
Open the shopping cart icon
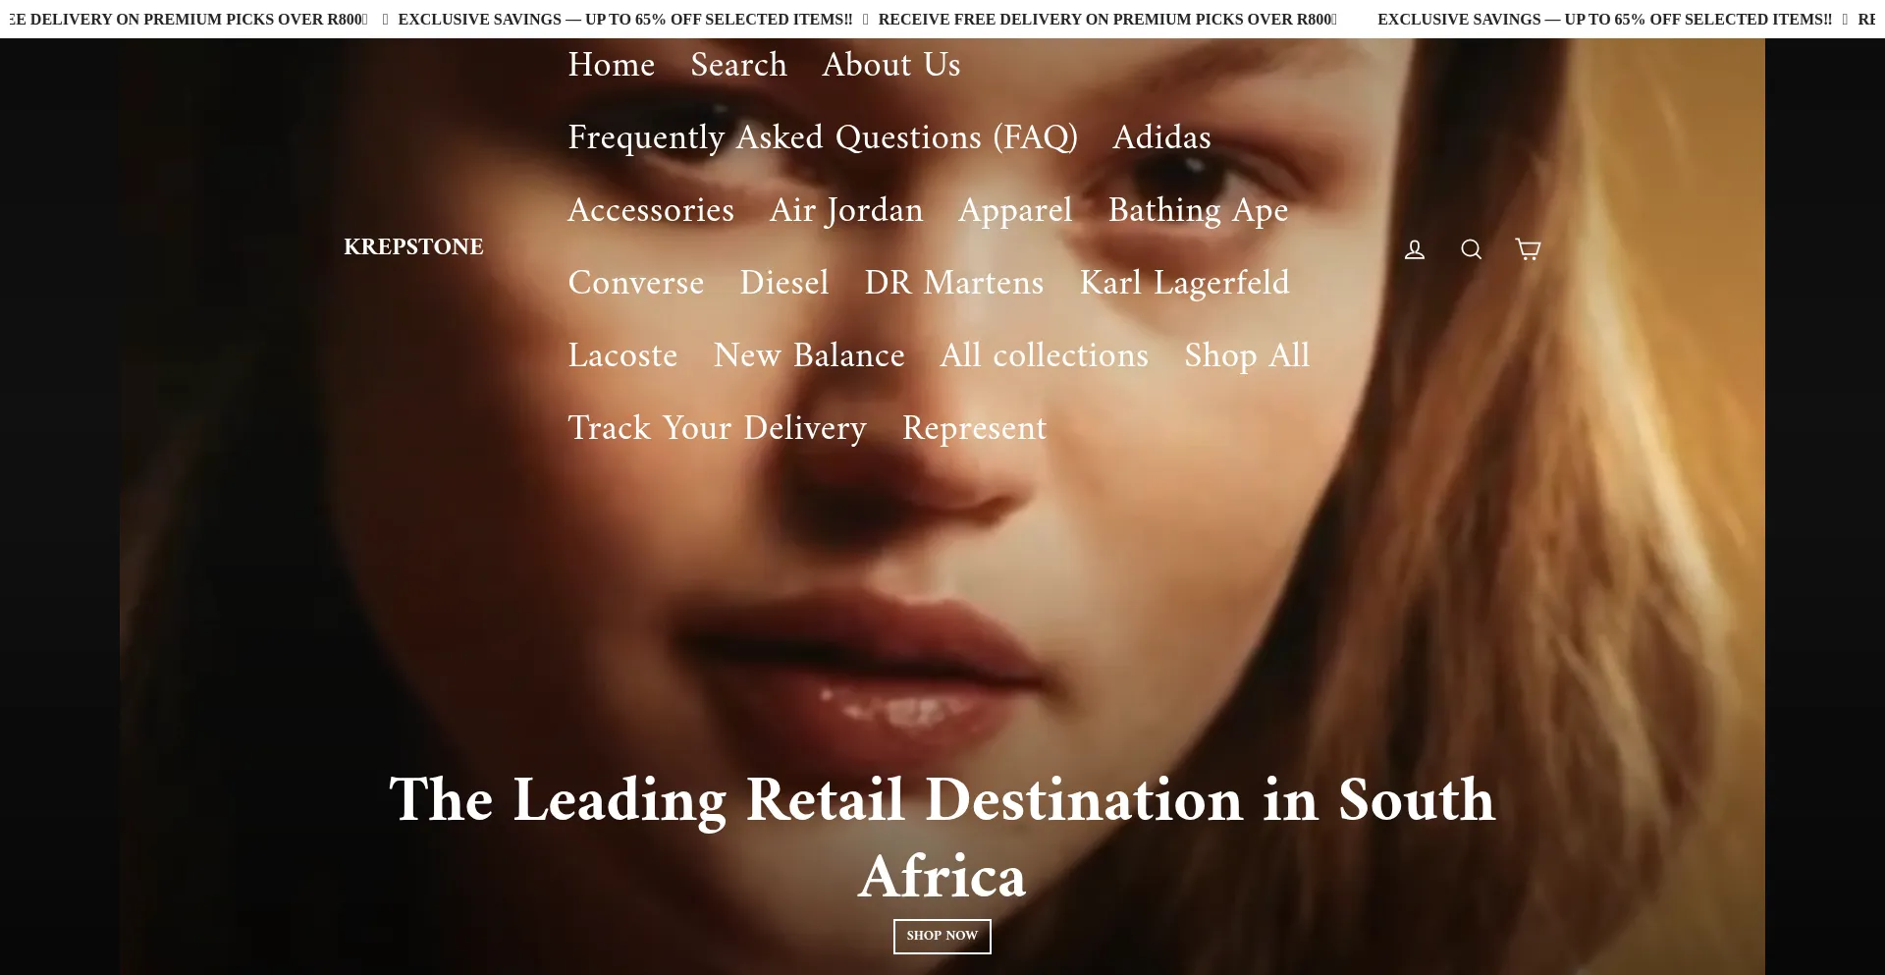[x=1528, y=249]
